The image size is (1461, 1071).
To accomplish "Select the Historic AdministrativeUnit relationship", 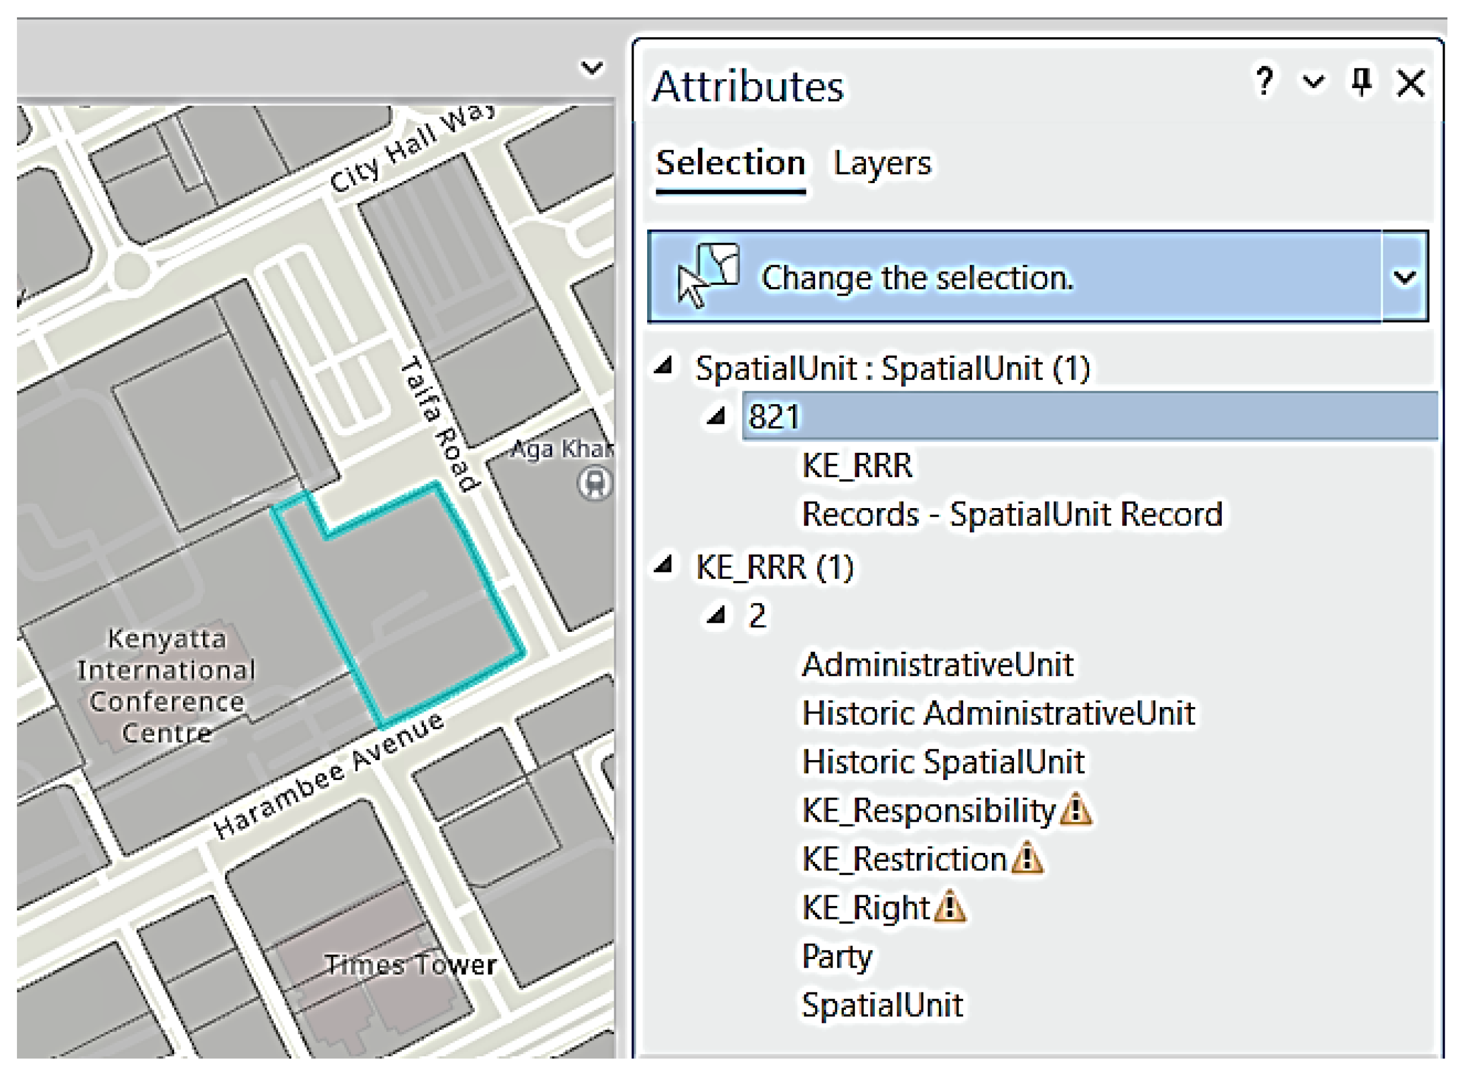I will pos(998,713).
